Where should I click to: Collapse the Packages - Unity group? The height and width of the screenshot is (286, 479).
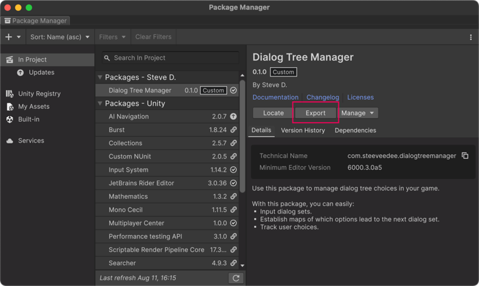tap(100, 104)
